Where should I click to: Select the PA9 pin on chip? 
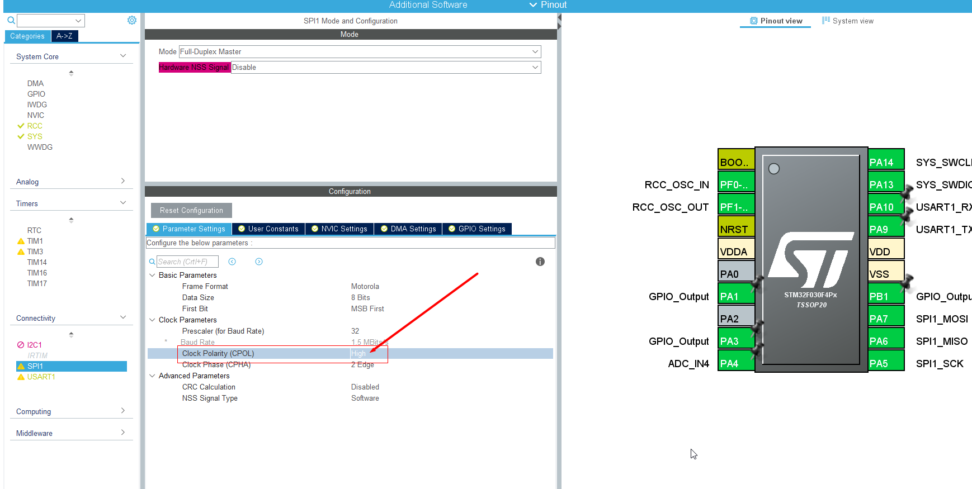[886, 226]
